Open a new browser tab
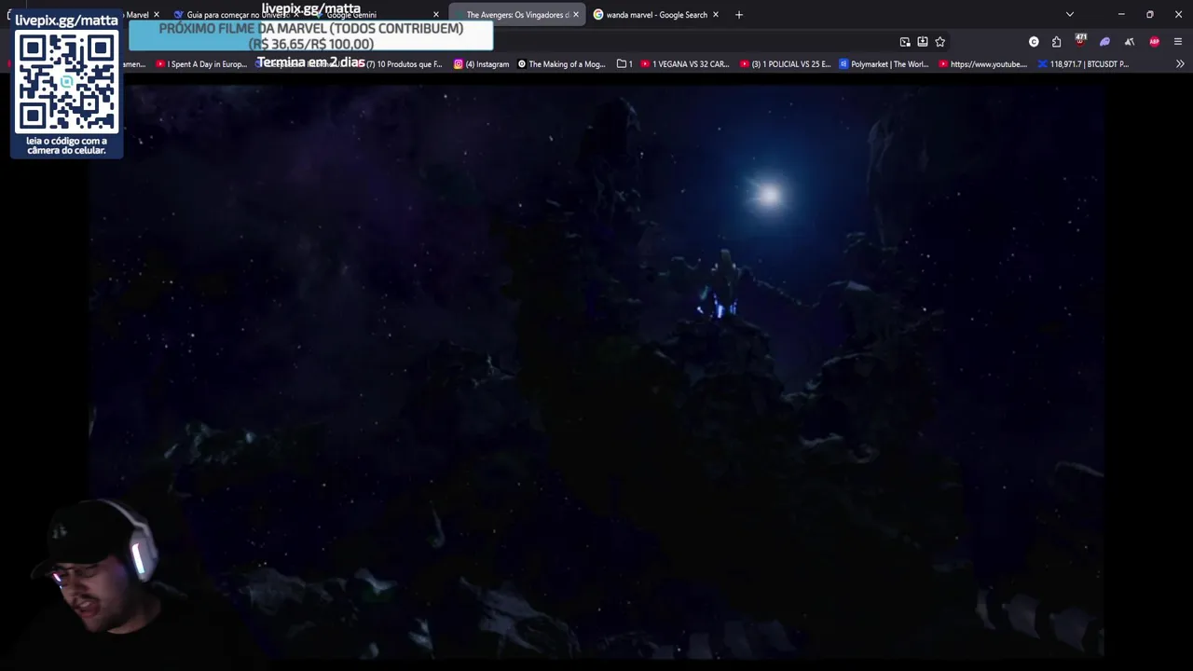1193x671 pixels. tap(739, 15)
